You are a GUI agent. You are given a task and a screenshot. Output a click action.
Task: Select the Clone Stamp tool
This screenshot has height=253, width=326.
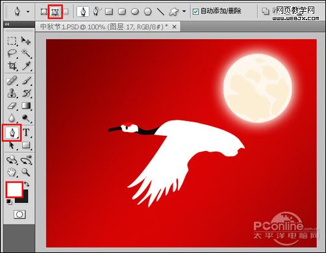(12, 93)
